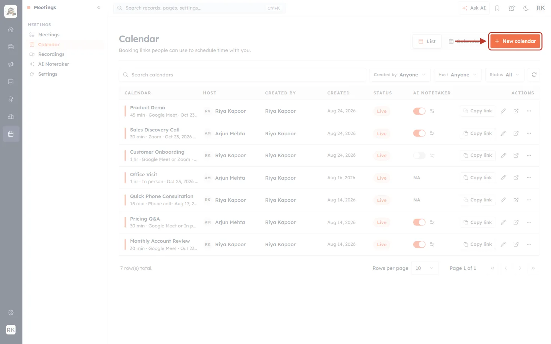Go to Meetings in sidebar
The image size is (551, 344).
[x=49, y=35]
